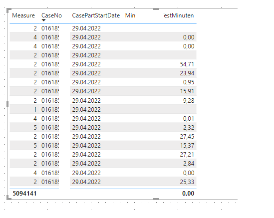Select the 27,21 value cell

[187, 155]
